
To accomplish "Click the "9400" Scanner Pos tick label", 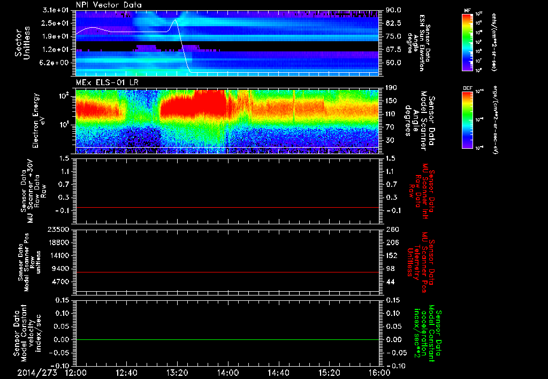I will (61, 269).
